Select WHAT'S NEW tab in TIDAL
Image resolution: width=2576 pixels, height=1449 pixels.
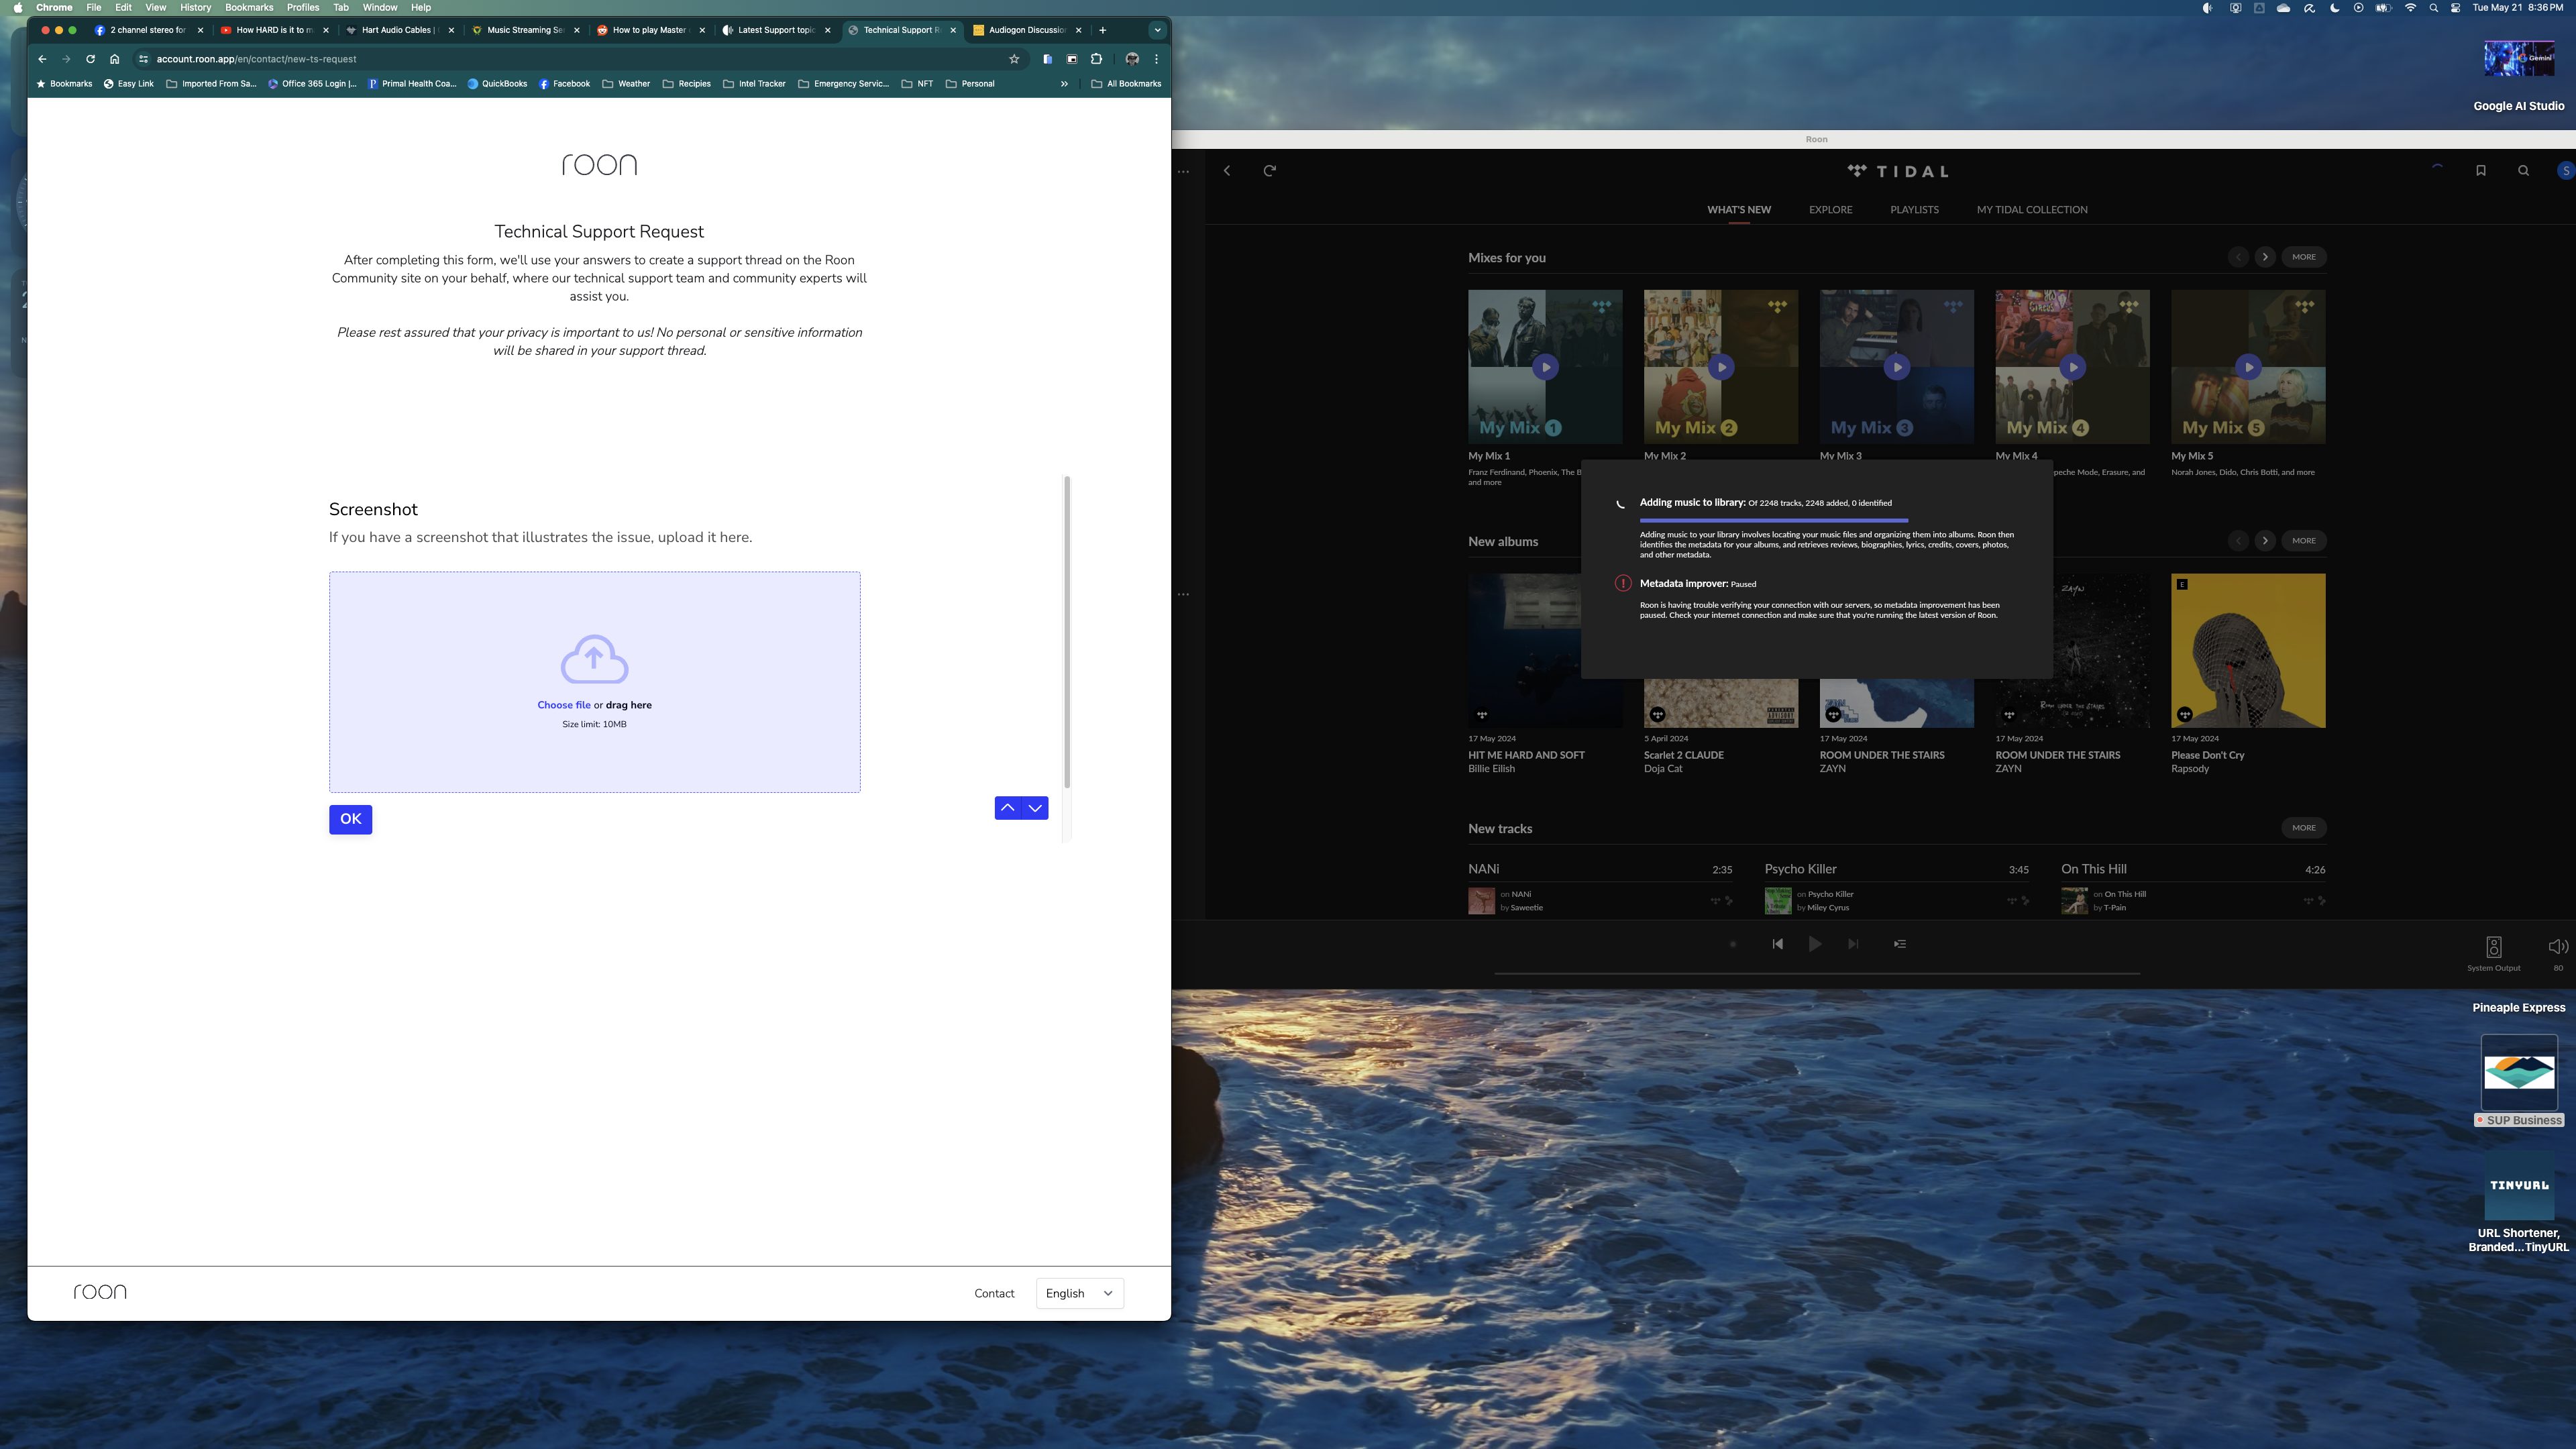(1739, 210)
